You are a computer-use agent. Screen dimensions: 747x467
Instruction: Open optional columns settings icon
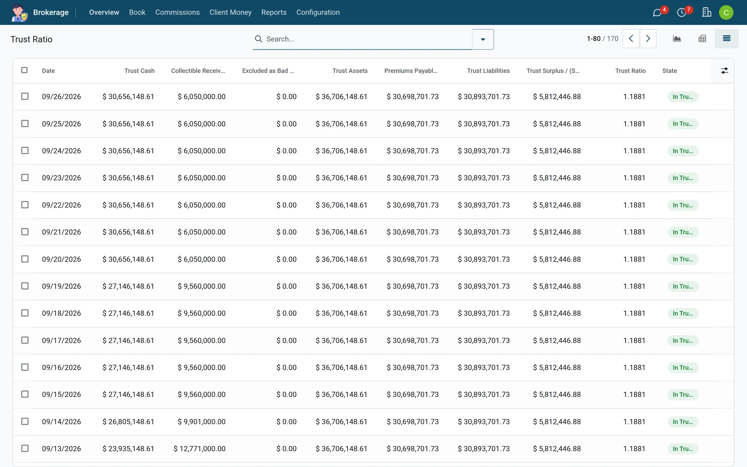point(724,71)
